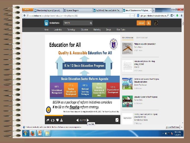Close the notification bar with X
This screenshot has width=190, height=143.
182,127
